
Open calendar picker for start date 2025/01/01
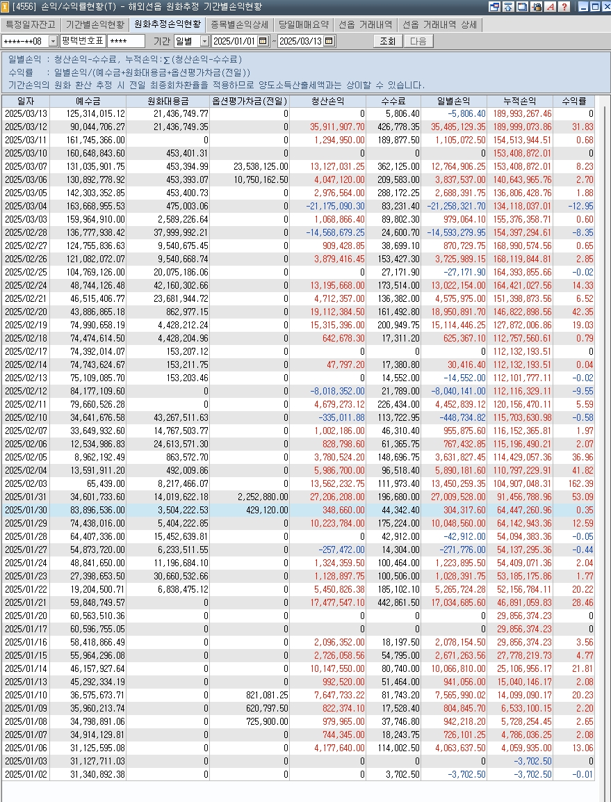[263, 41]
